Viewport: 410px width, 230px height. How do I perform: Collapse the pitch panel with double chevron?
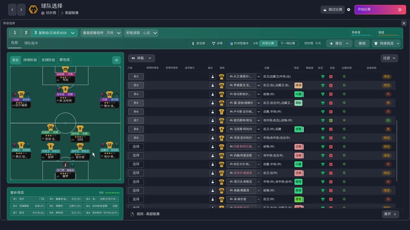[x=116, y=60]
